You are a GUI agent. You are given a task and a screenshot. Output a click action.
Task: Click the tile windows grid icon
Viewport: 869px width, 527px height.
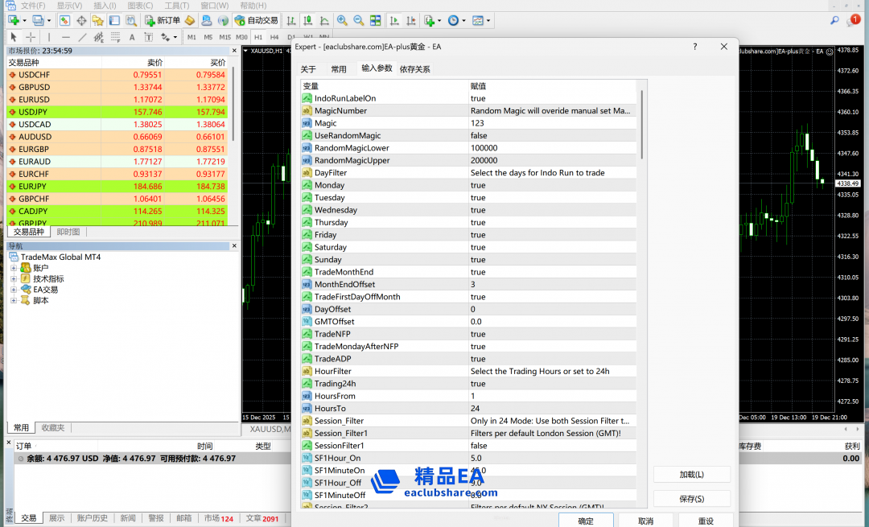pos(376,20)
